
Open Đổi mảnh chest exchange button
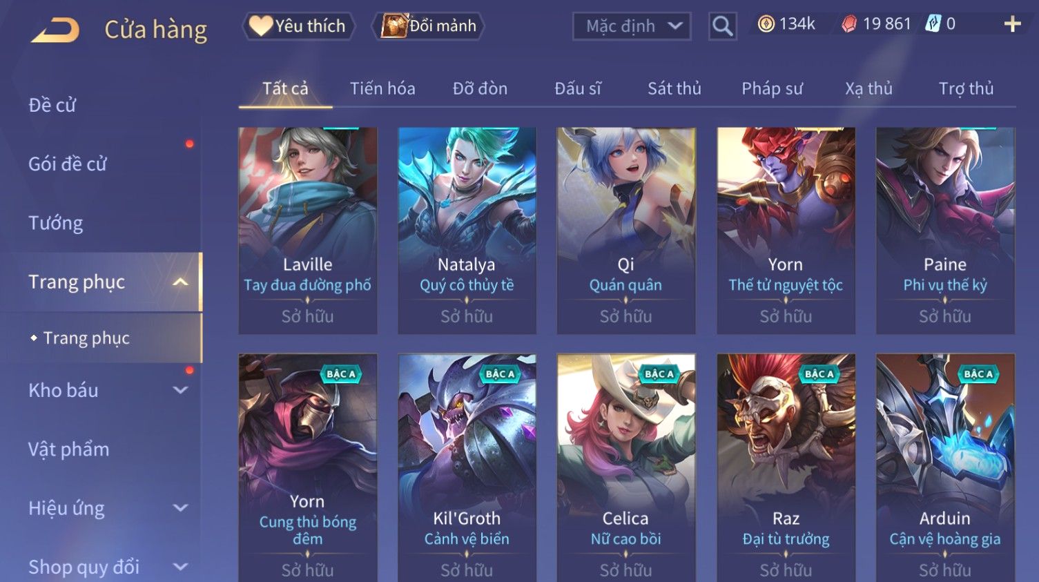(x=428, y=26)
